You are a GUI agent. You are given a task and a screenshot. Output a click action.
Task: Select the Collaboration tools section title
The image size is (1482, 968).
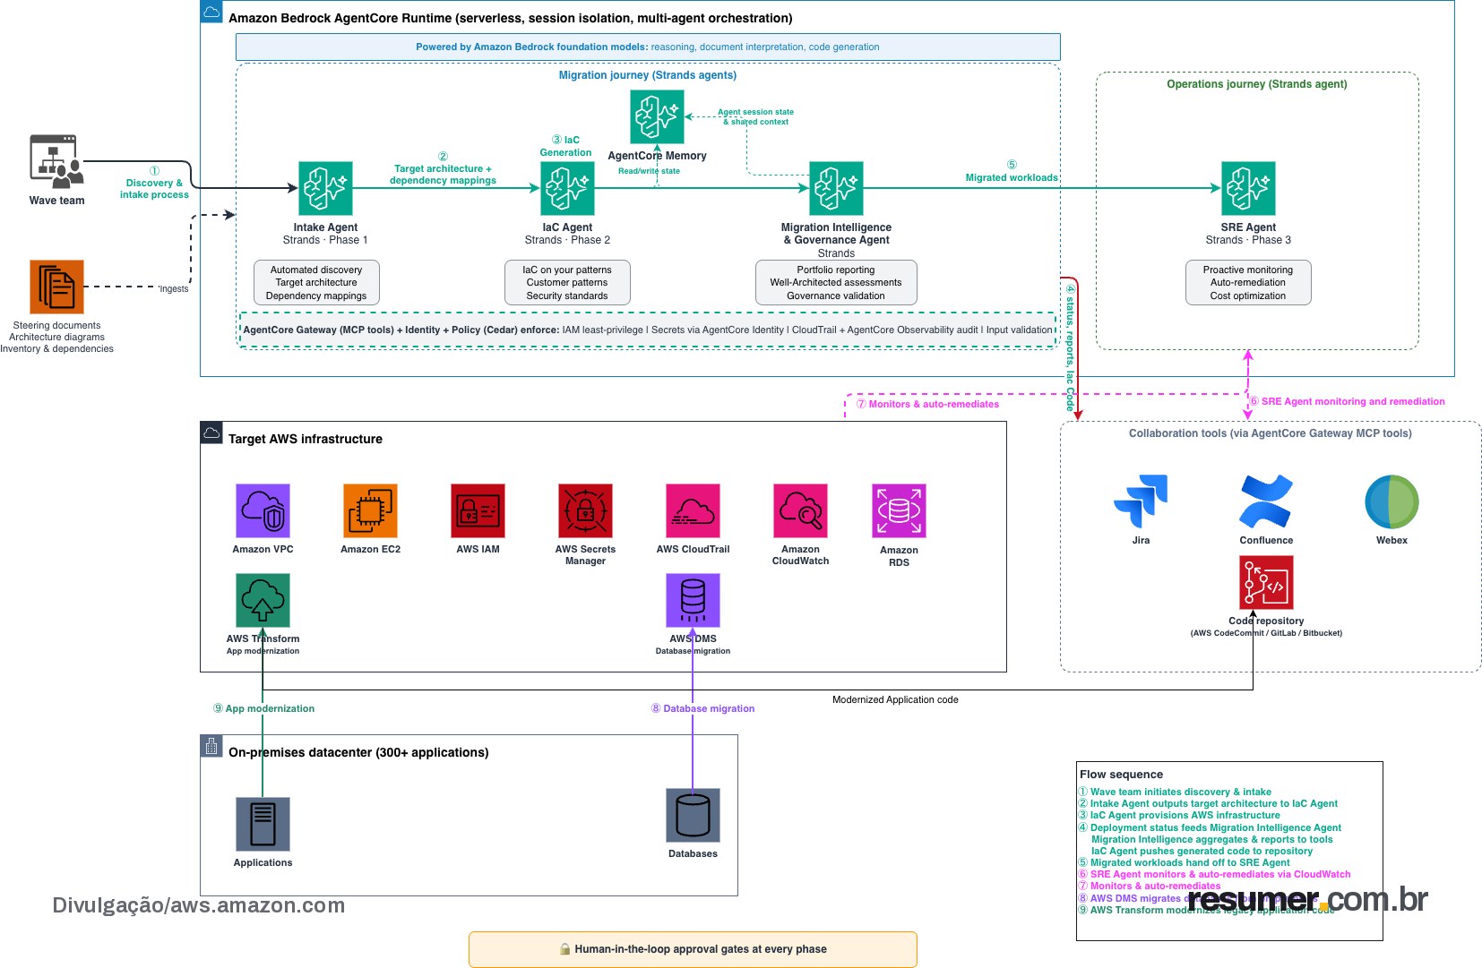point(1270,433)
